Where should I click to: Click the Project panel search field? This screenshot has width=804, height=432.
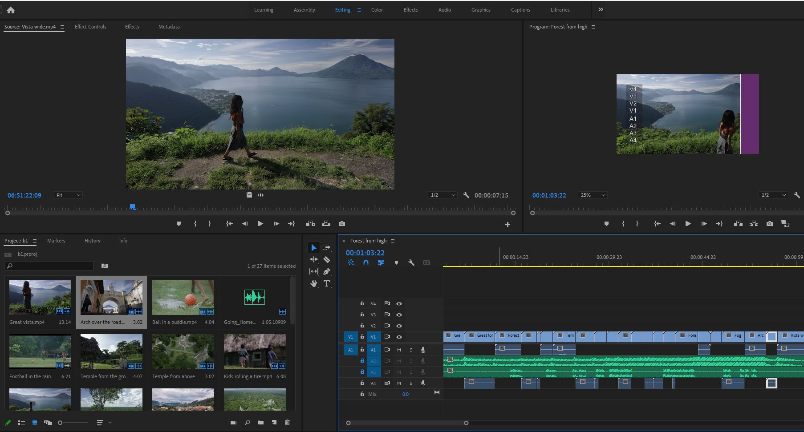point(49,266)
